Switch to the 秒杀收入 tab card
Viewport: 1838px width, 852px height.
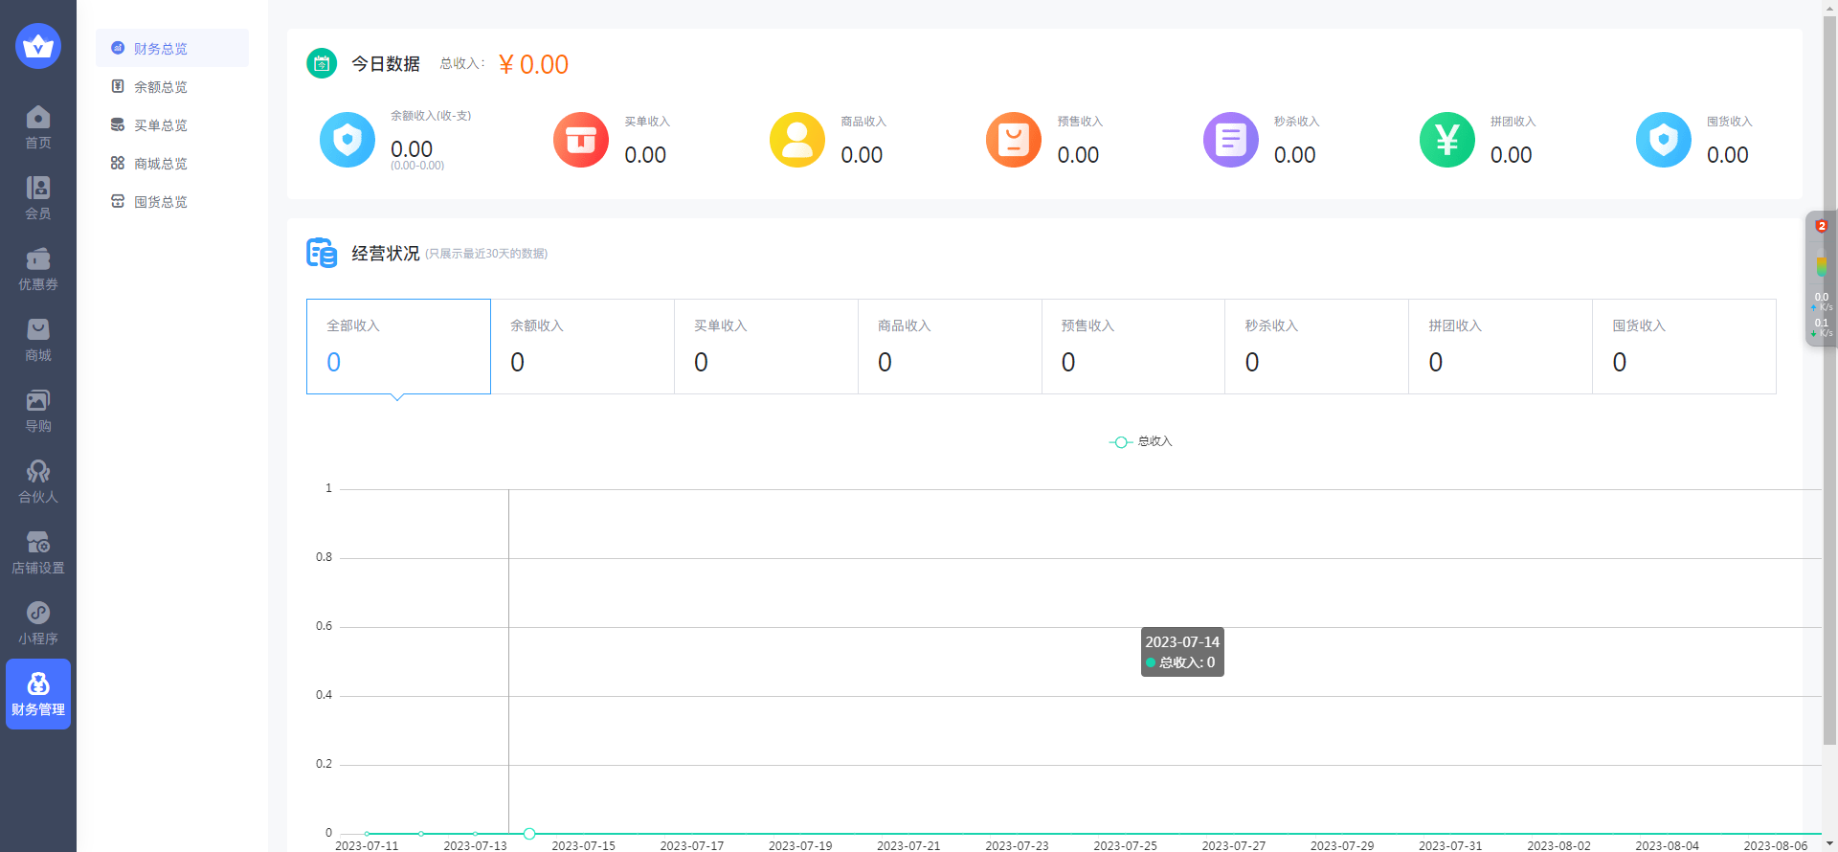click(1316, 347)
